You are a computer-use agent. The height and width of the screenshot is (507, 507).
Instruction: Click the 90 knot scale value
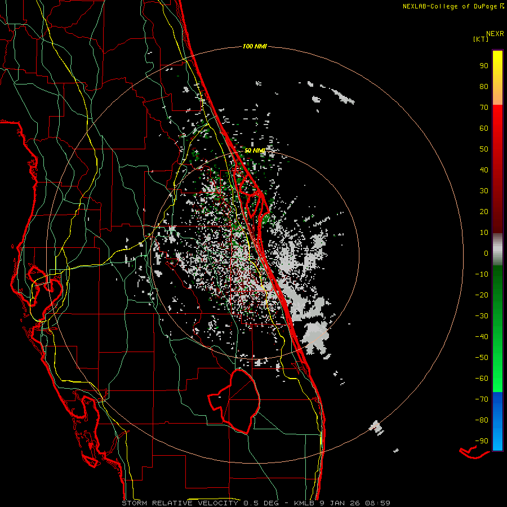484,66
